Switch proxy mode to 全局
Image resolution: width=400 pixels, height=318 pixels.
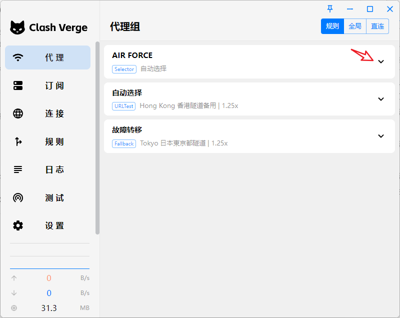[355, 26]
